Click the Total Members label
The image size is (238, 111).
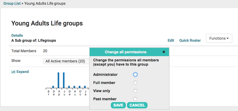24,51
